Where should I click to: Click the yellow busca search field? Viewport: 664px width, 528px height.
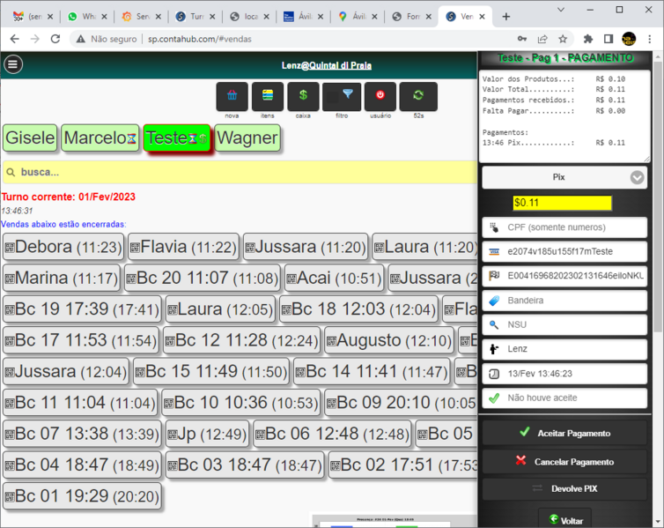click(x=240, y=172)
